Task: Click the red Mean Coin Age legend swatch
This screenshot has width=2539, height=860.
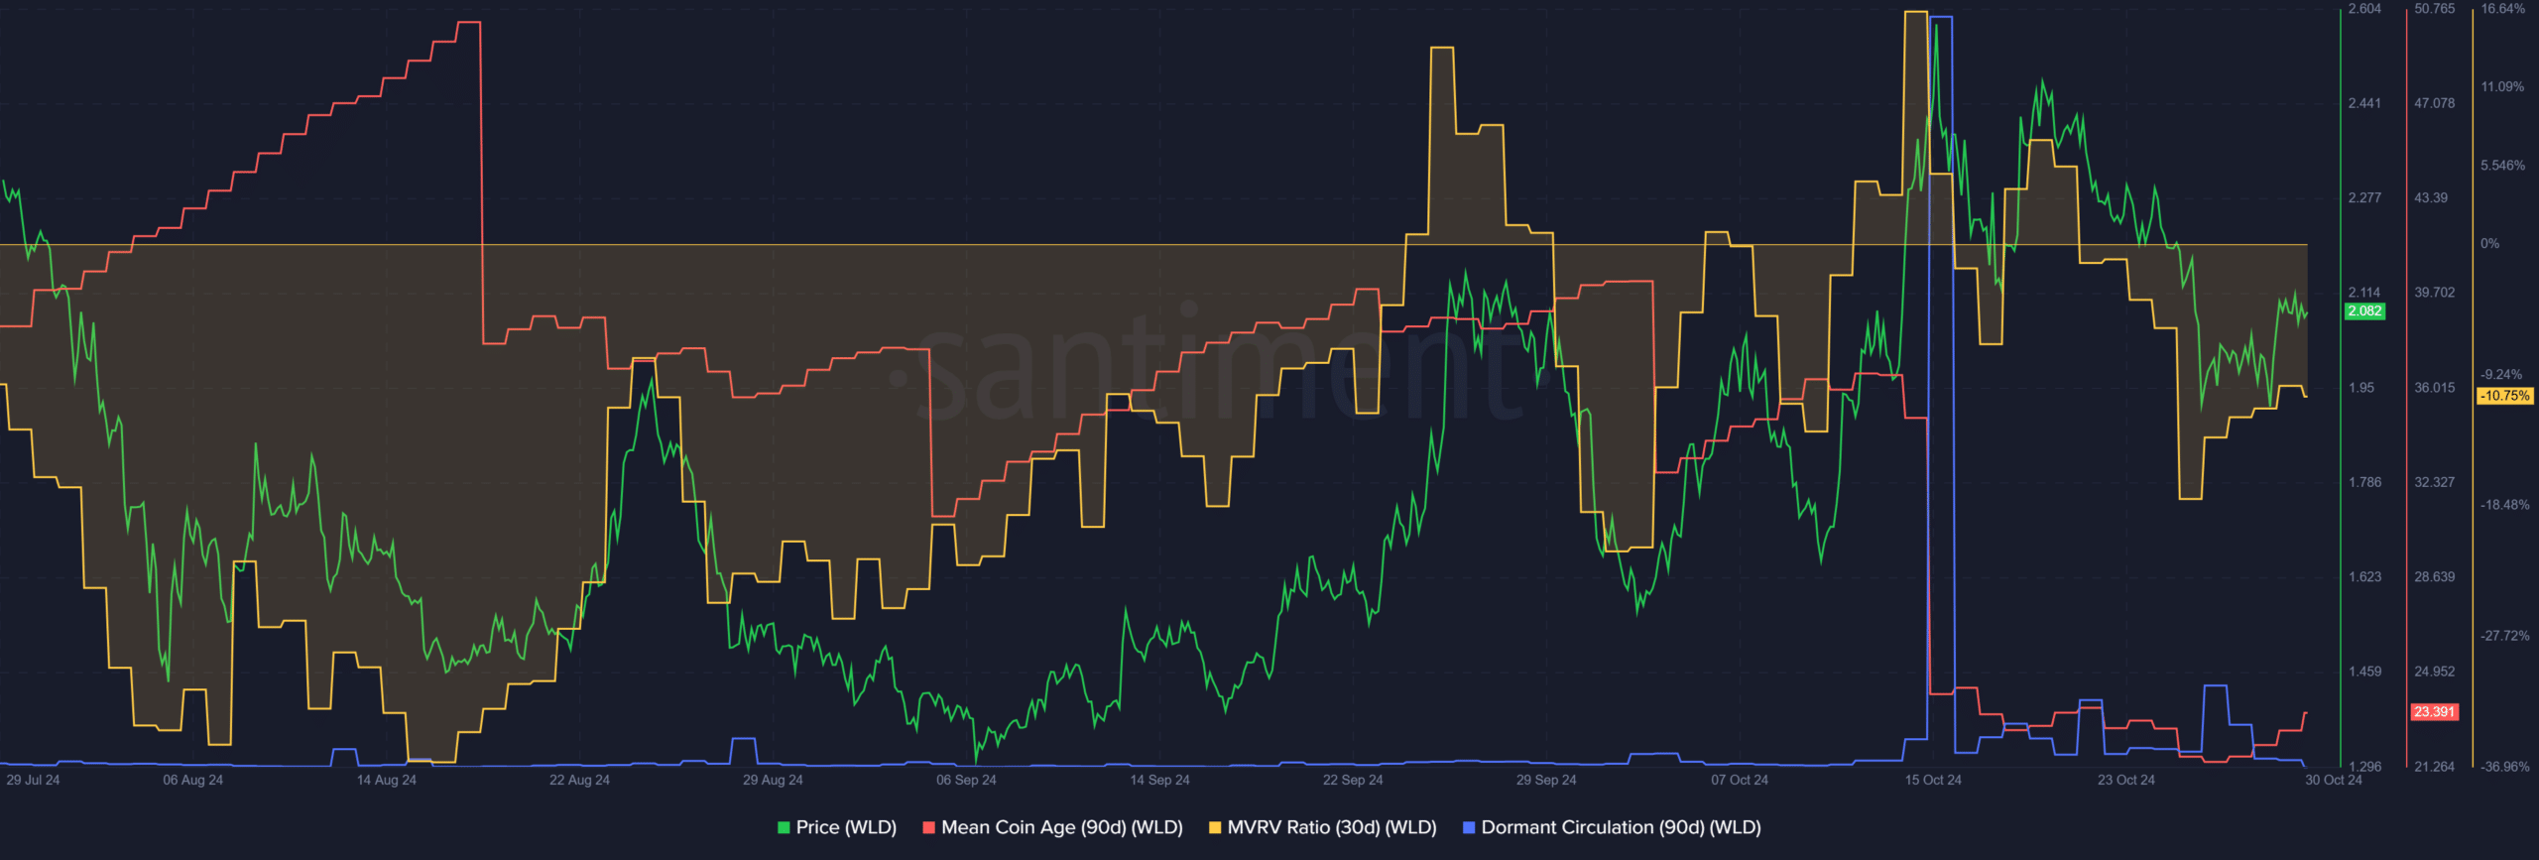Action: (x=928, y=827)
